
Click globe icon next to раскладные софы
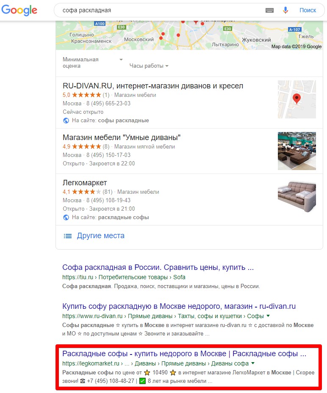click(x=66, y=217)
